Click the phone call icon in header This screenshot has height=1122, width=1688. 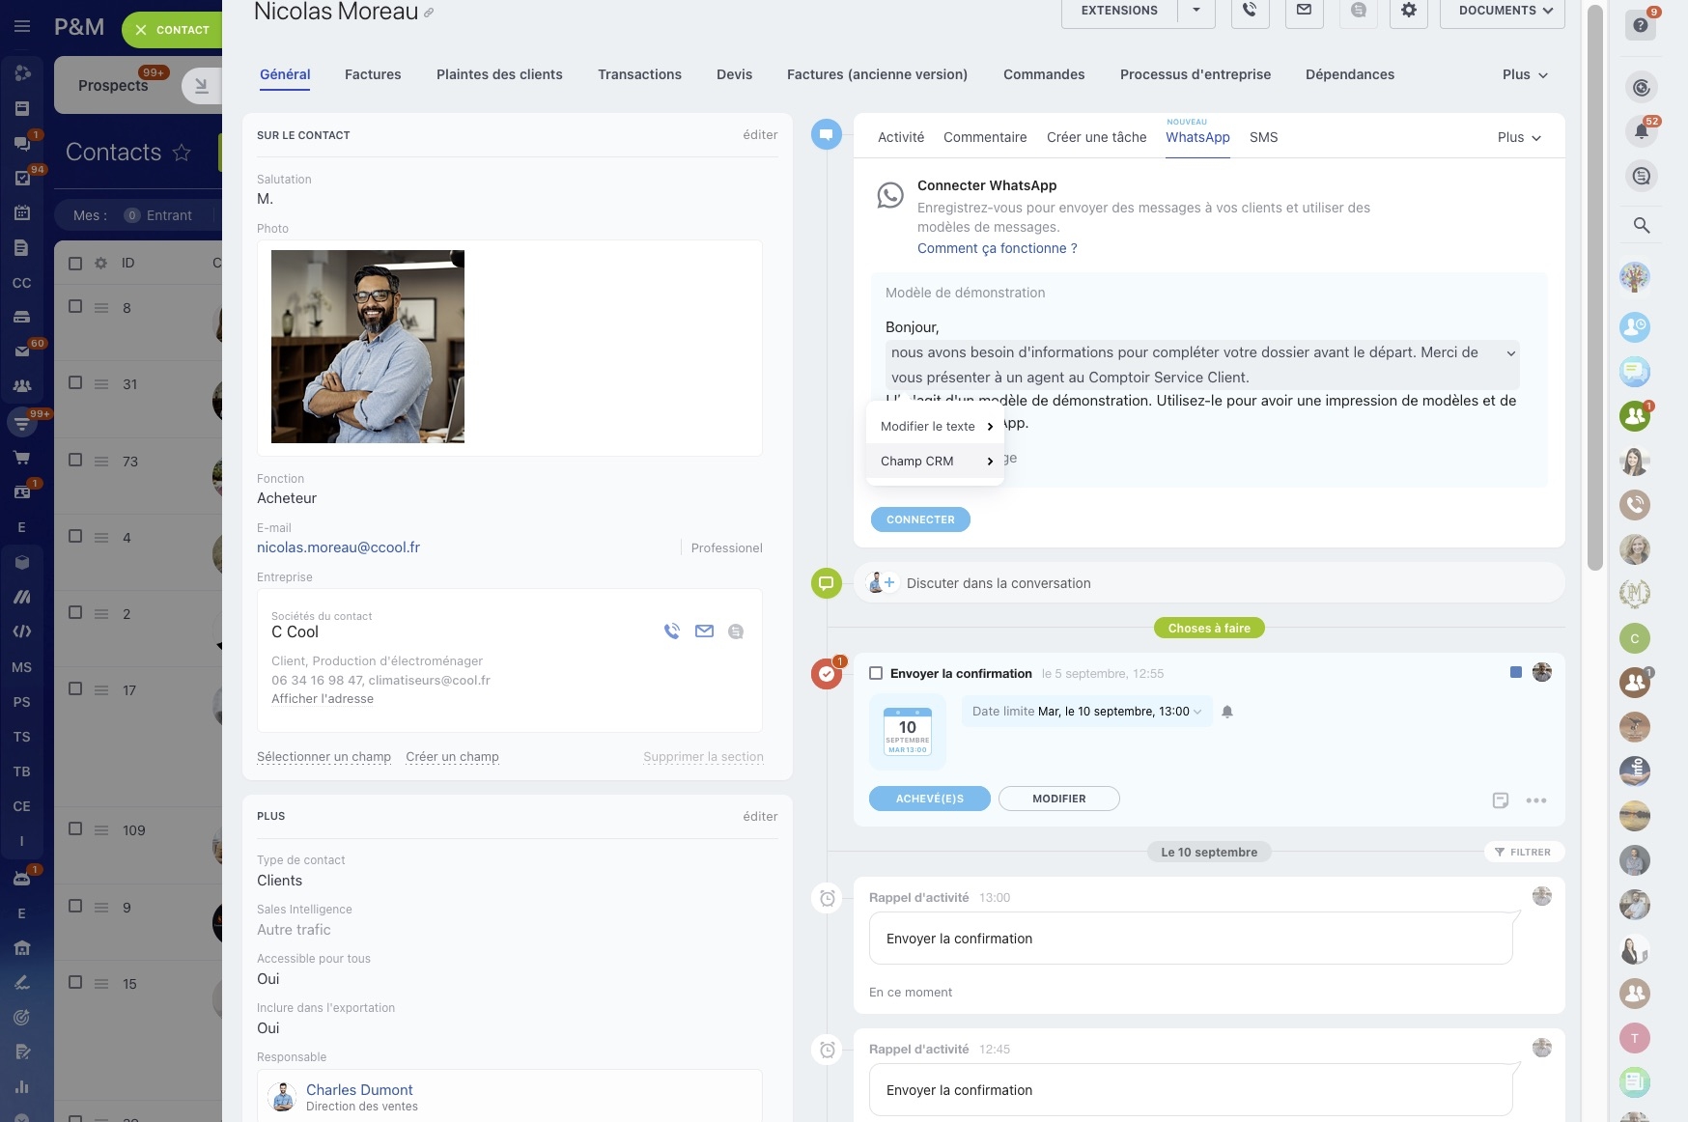tap(1250, 11)
